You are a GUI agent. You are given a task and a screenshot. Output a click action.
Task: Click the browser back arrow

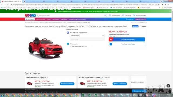2,5
